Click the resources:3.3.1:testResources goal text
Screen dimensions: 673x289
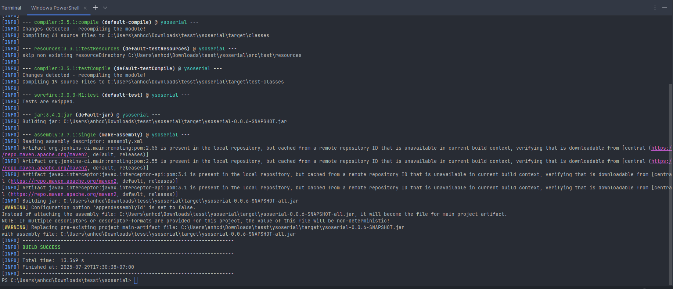pos(76,49)
